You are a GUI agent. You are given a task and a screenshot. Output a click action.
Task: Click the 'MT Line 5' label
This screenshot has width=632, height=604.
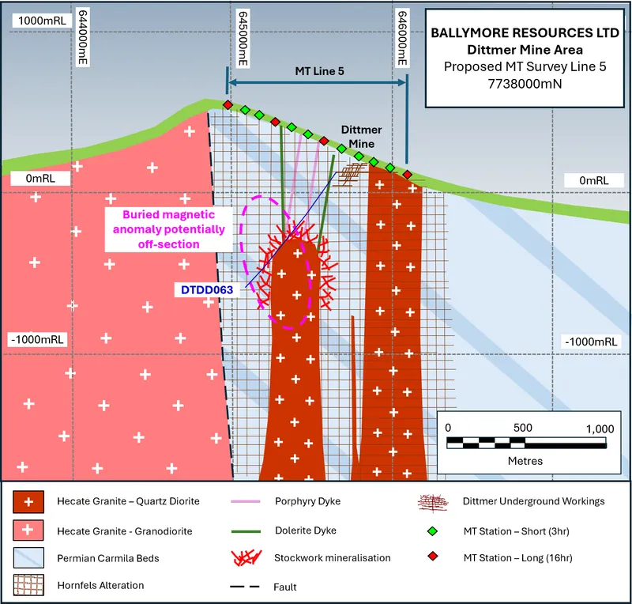click(319, 71)
